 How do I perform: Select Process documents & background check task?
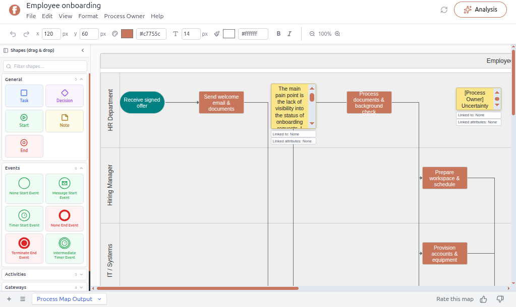[x=369, y=103]
